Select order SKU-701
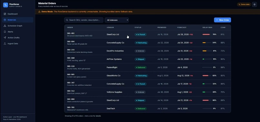 (x=147, y=108)
